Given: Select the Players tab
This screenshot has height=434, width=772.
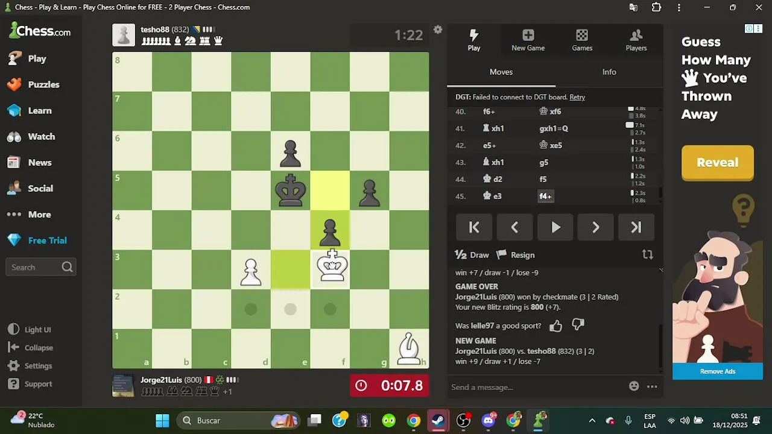Looking at the screenshot, I should pos(636,40).
